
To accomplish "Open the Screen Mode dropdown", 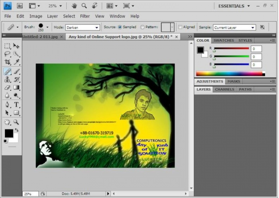I will 128,6.
